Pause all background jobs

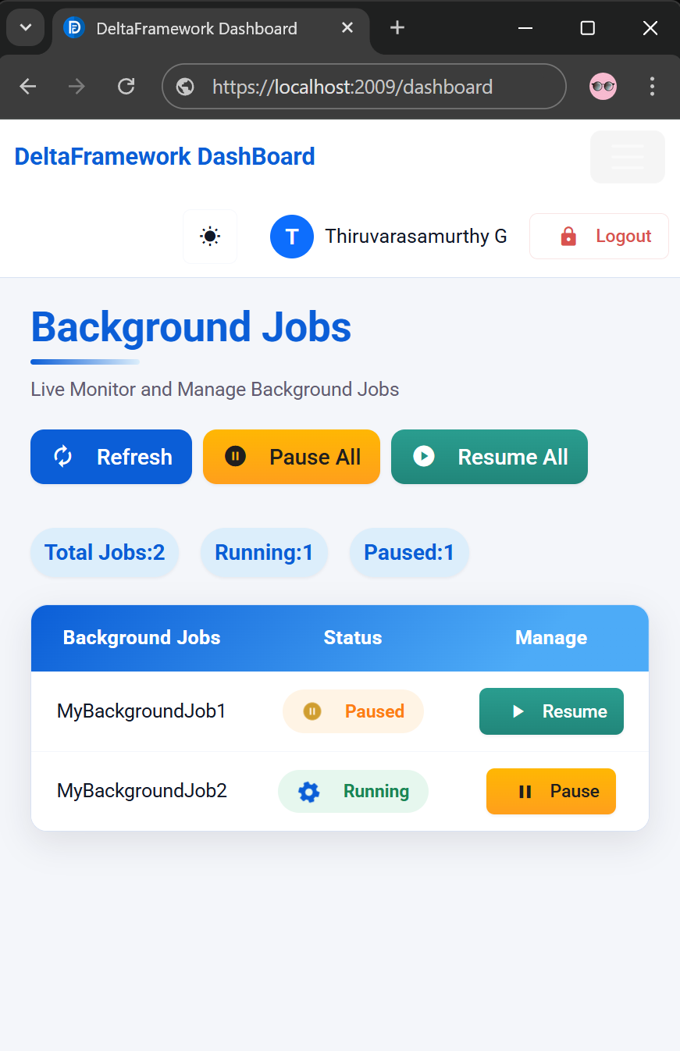pos(291,457)
